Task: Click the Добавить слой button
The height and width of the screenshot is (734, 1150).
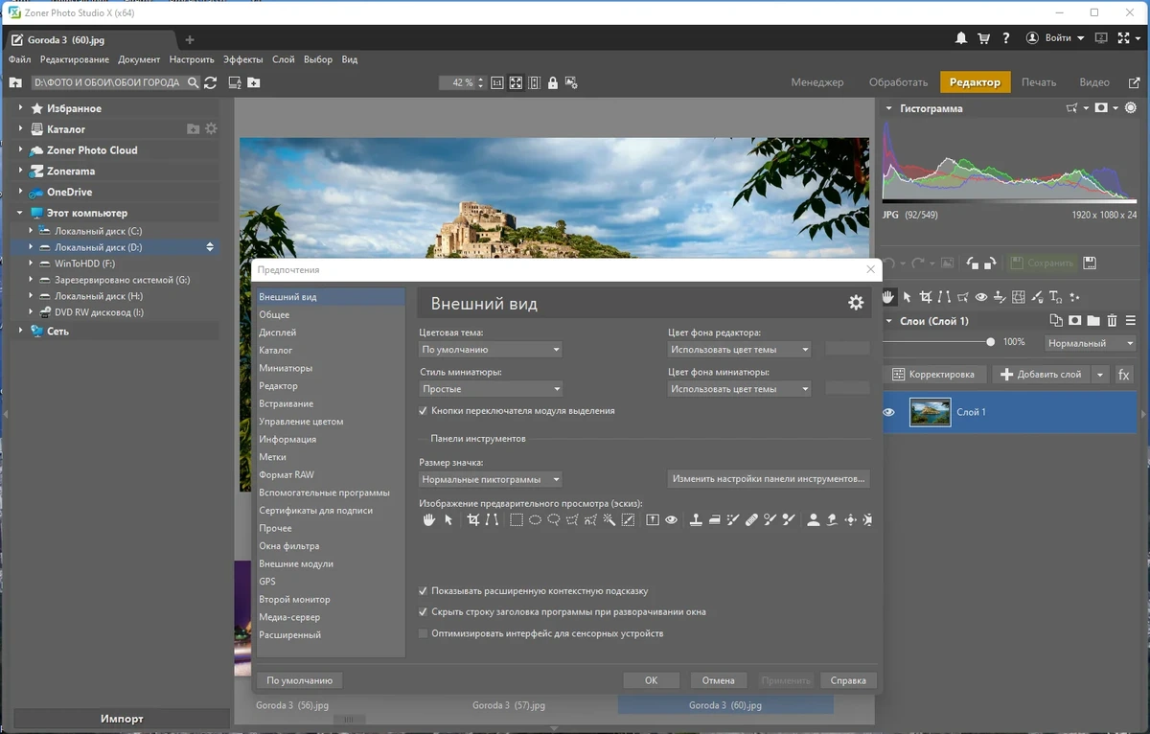Action: 1041,374
